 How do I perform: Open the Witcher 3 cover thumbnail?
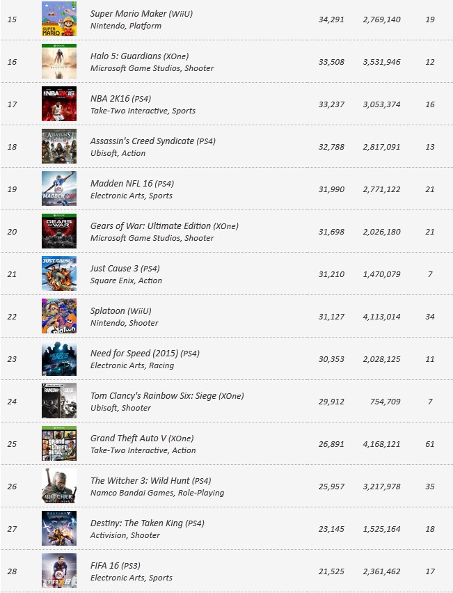[59, 486]
